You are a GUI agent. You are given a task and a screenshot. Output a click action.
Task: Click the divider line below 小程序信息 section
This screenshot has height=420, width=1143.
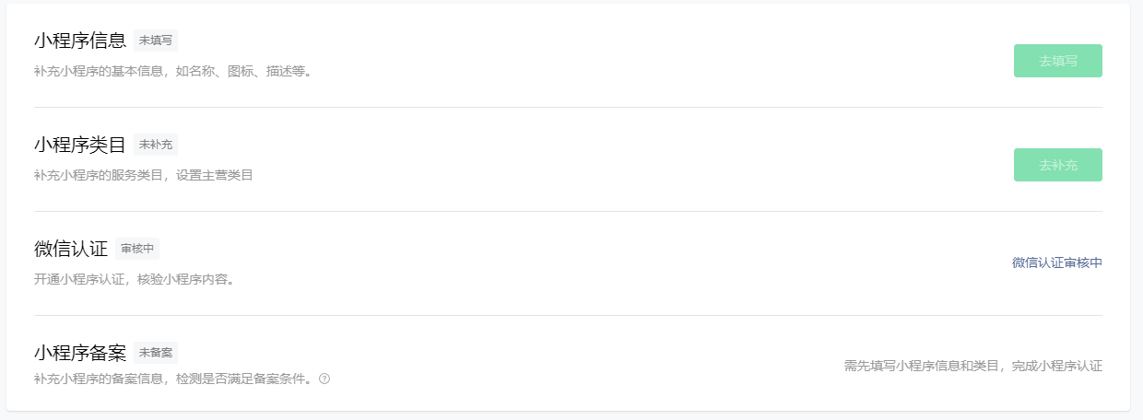[x=568, y=107]
